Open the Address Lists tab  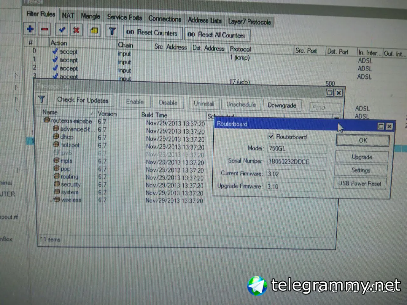tap(204, 20)
